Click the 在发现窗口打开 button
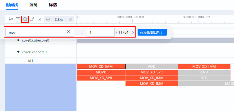Viewport: 234px width, 111px height. pos(152,32)
